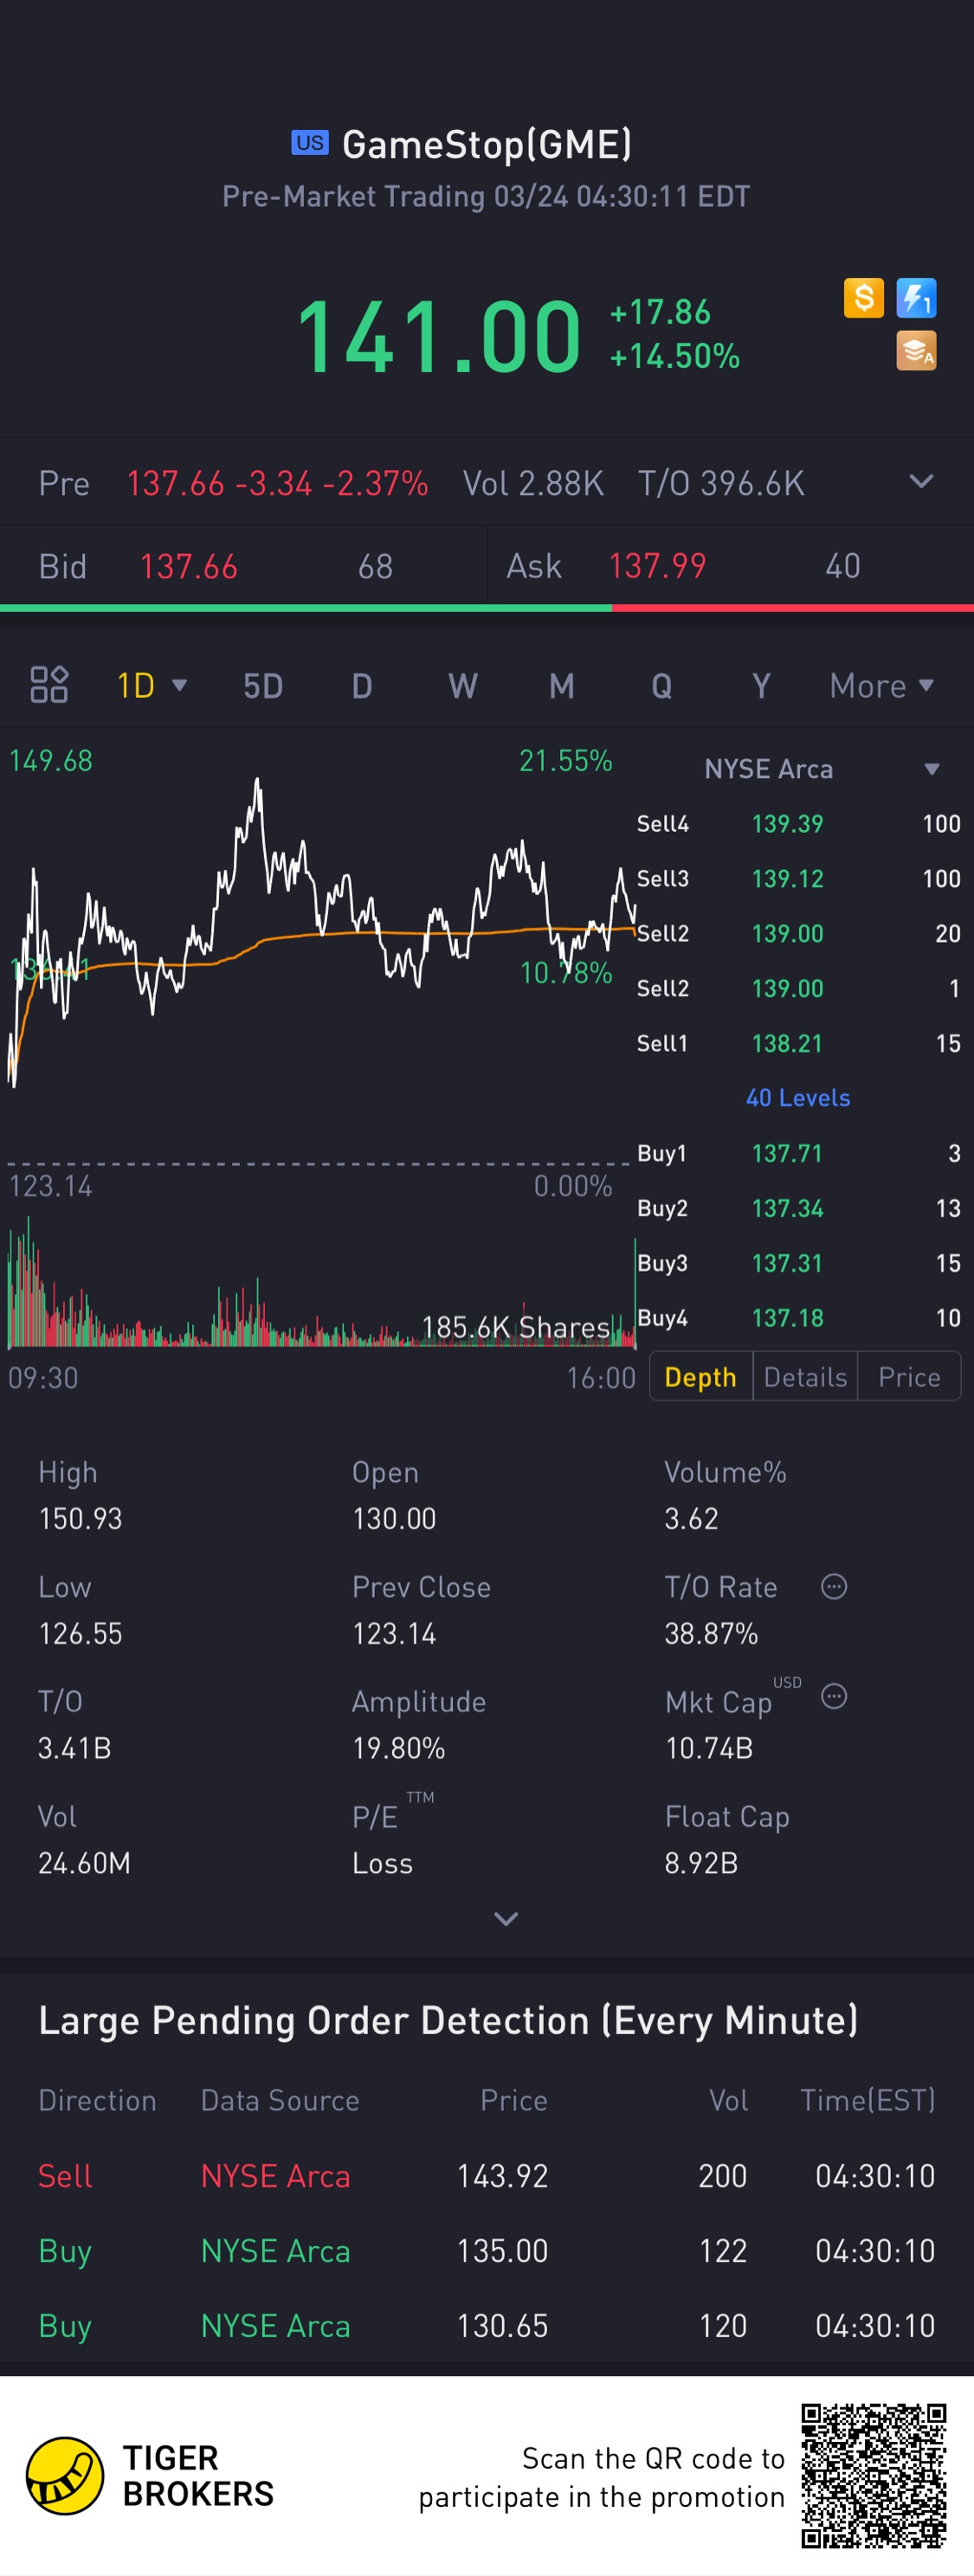Open T/O Rate info bubble icon
Viewport: 974px width, 2576px height.
point(834,1586)
